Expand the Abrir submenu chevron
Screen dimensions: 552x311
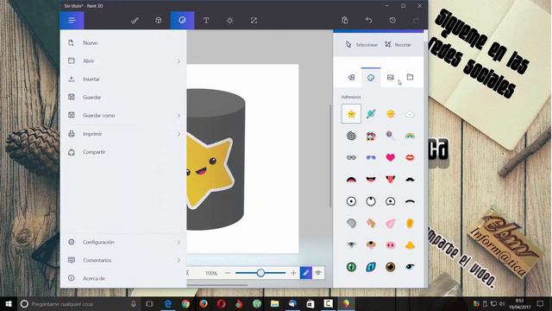pos(179,61)
